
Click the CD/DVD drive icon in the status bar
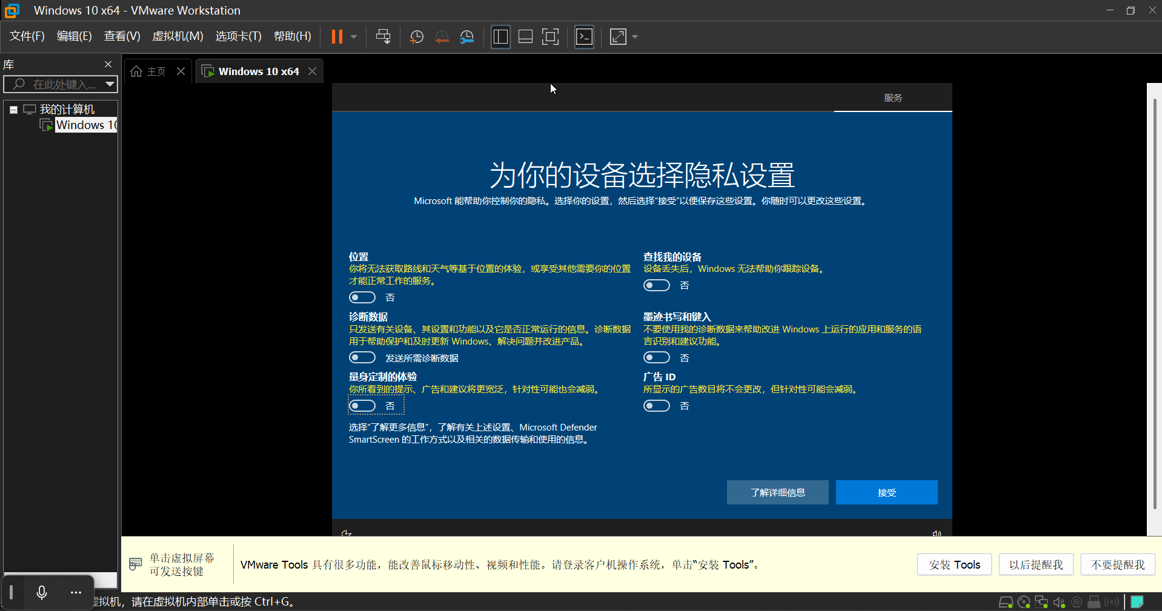click(1023, 601)
